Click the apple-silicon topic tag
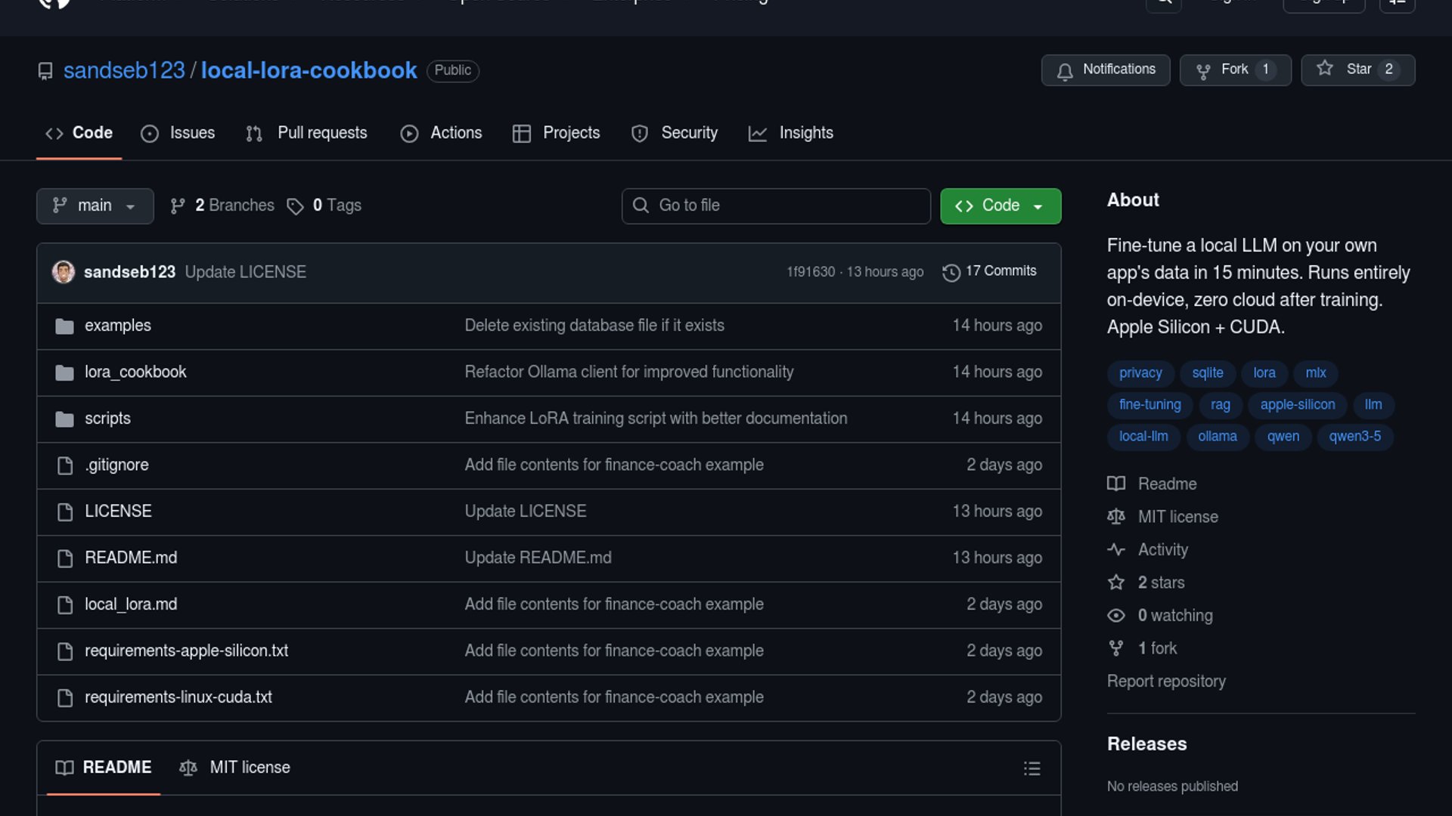 (1297, 405)
